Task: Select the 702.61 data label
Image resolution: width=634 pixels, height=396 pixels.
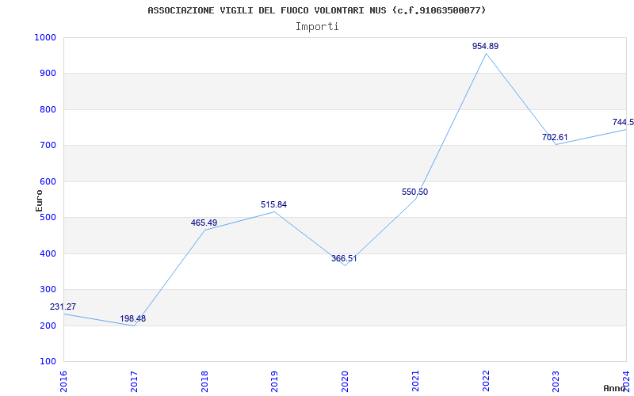Action: 555,137
